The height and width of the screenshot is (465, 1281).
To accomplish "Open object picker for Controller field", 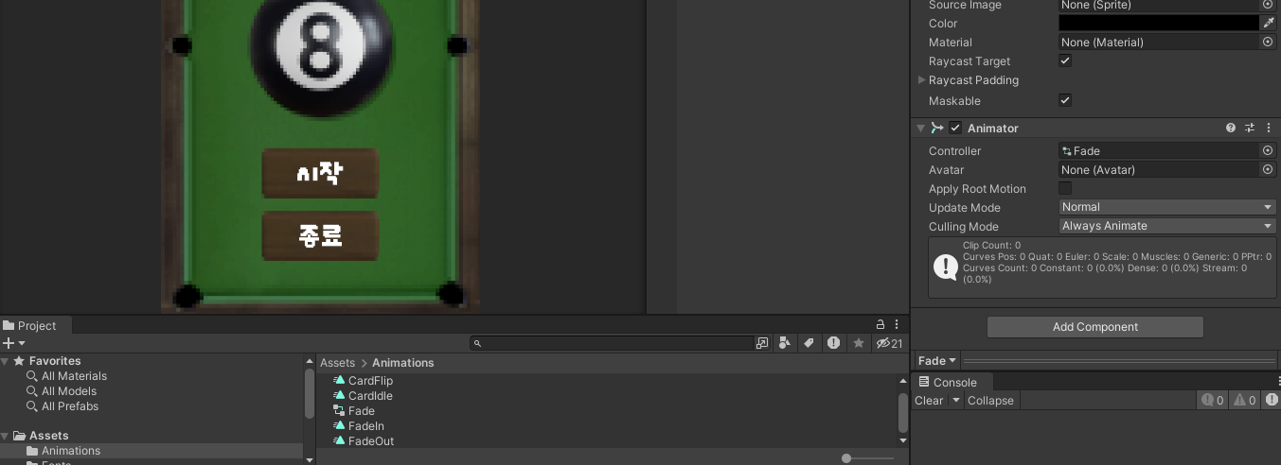I will [x=1268, y=150].
